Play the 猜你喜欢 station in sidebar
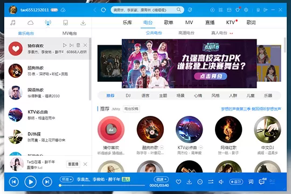 tap(65, 45)
